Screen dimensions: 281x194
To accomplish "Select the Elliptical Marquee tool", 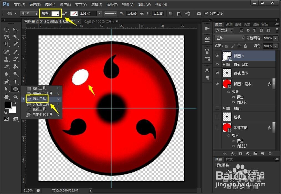I will (x=6, y=30).
